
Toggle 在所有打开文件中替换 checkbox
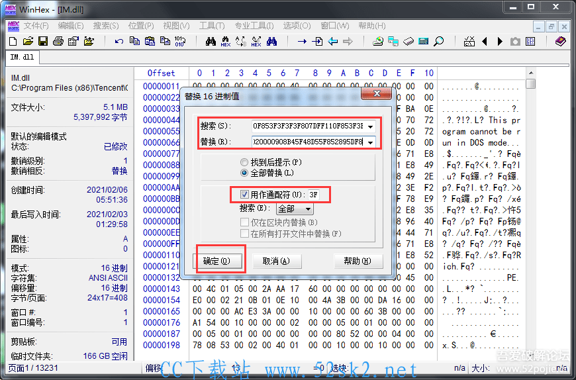coord(244,234)
